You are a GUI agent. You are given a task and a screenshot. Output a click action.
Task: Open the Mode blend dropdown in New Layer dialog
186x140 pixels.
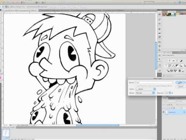tap(145, 93)
